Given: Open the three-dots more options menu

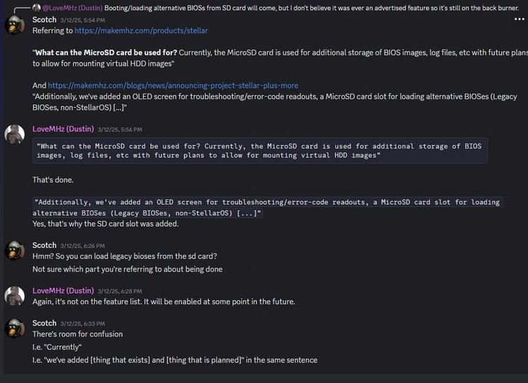Looking at the screenshot, I should [520, 19].
